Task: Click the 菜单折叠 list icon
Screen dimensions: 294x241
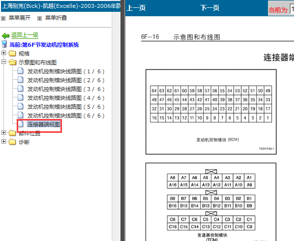Action: click(39, 18)
